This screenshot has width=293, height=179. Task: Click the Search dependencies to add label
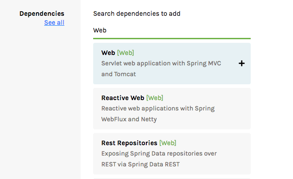137,14
